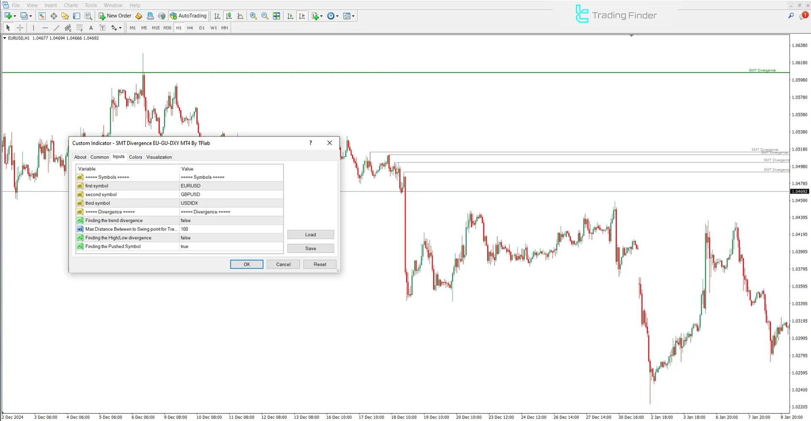The image size is (811, 421).
Task: Select the vertical line tool
Action: (x=33, y=28)
